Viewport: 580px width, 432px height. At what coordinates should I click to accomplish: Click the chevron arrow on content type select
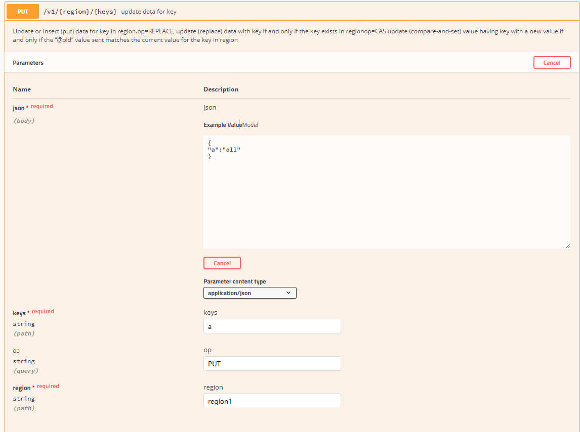(288, 293)
